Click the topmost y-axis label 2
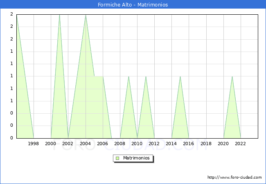This screenshot has height=184, width=266. [11, 14]
